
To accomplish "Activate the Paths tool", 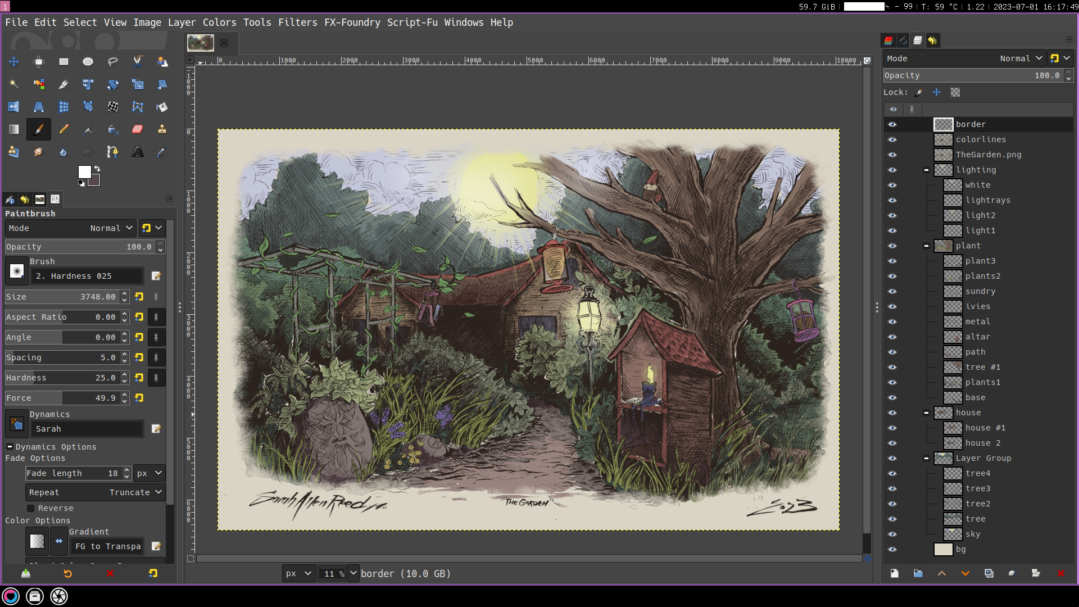I will tap(112, 152).
